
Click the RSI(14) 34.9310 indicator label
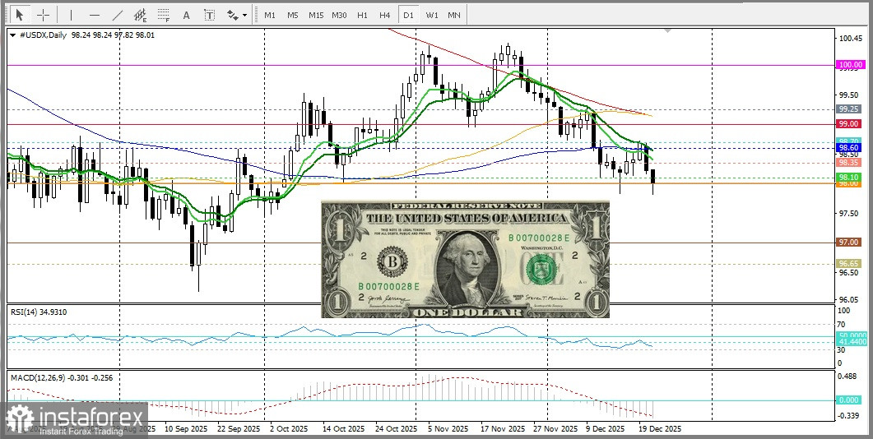[39, 312]
